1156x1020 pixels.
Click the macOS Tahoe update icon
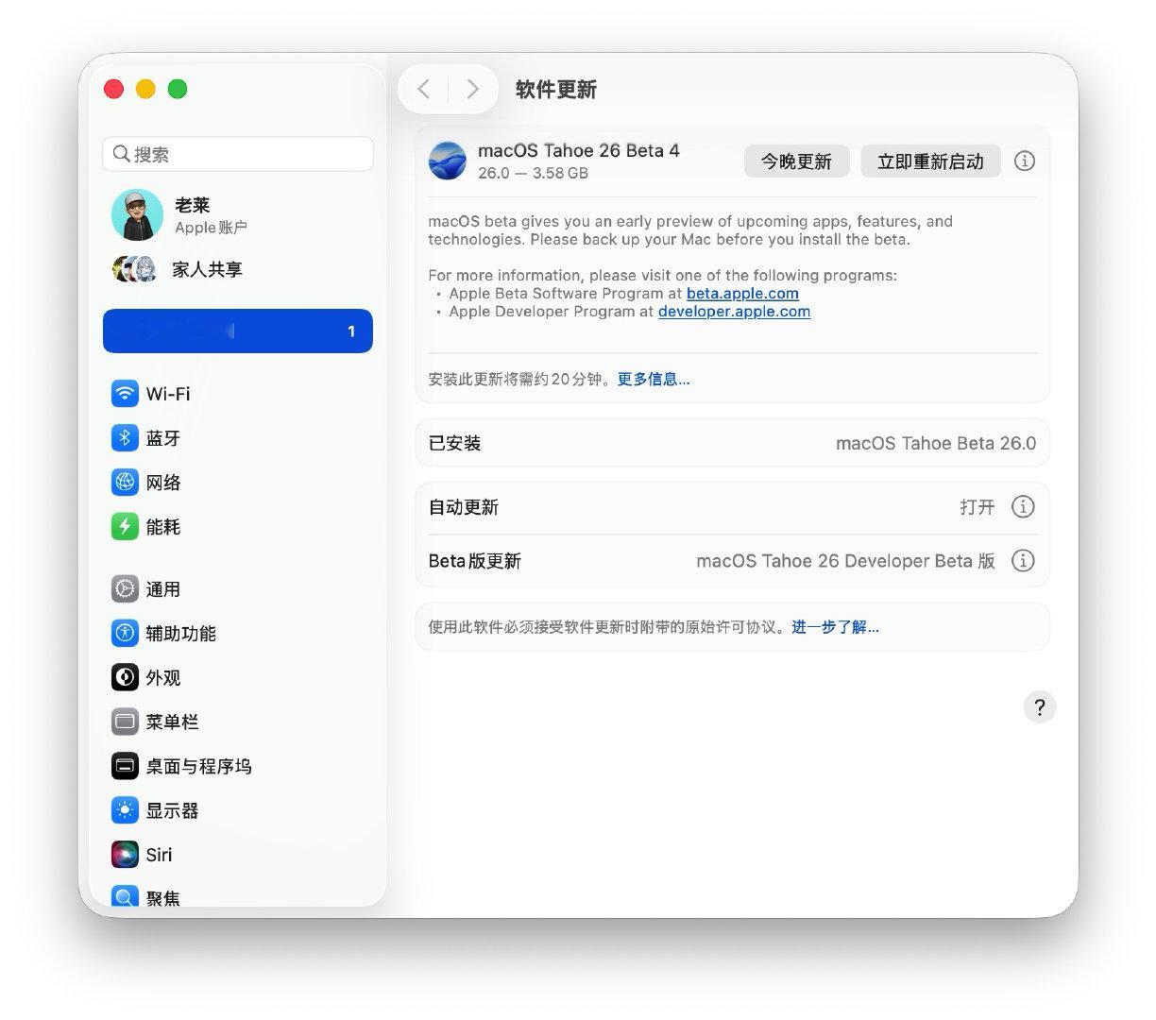tap(448, 161)
